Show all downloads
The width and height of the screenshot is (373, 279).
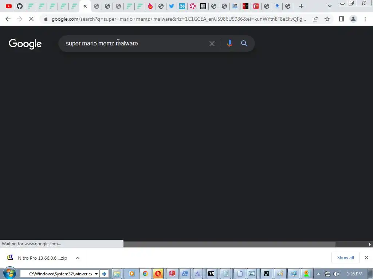[345, 258]
